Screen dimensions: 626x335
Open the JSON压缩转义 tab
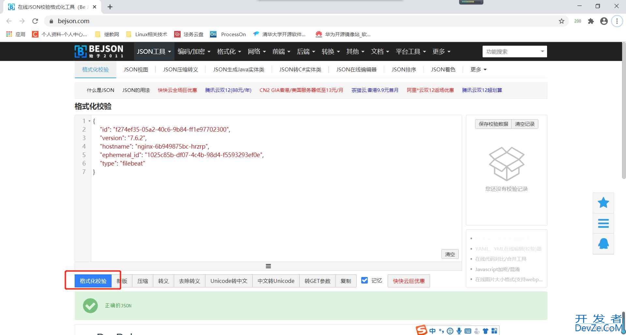click(x=181, y=69)
